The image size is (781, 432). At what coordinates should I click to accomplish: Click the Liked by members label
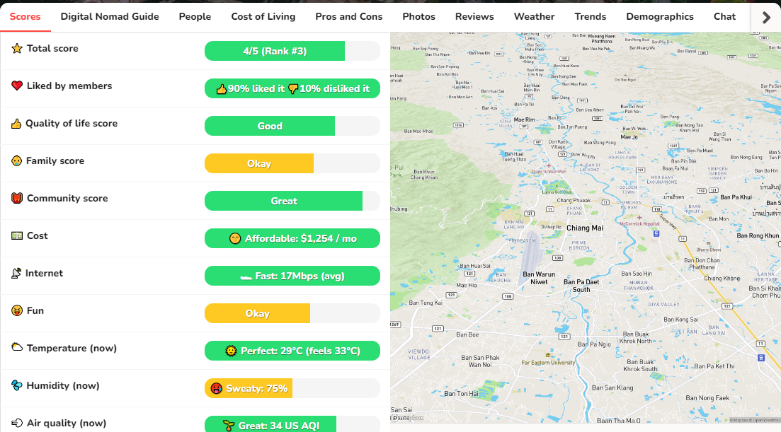[x=69, y=86]
